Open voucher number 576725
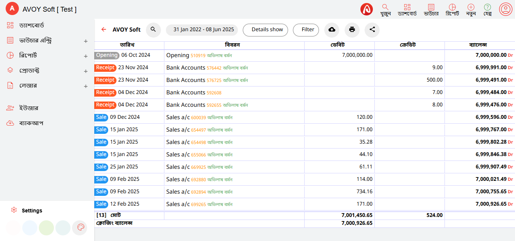The width and height of the screenshot is (515, 241). [x=214, y=80]
